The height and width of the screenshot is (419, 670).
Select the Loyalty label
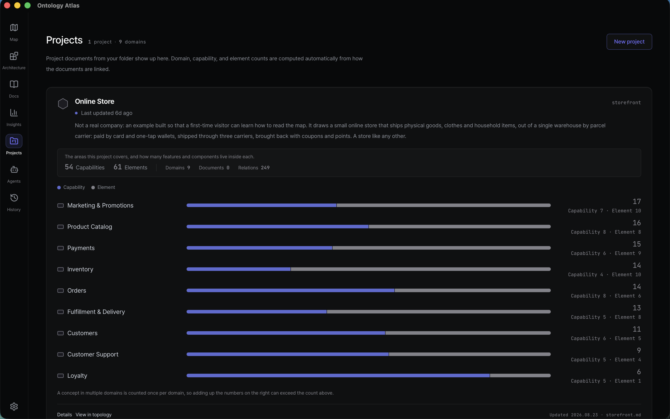tap(77, 376)
